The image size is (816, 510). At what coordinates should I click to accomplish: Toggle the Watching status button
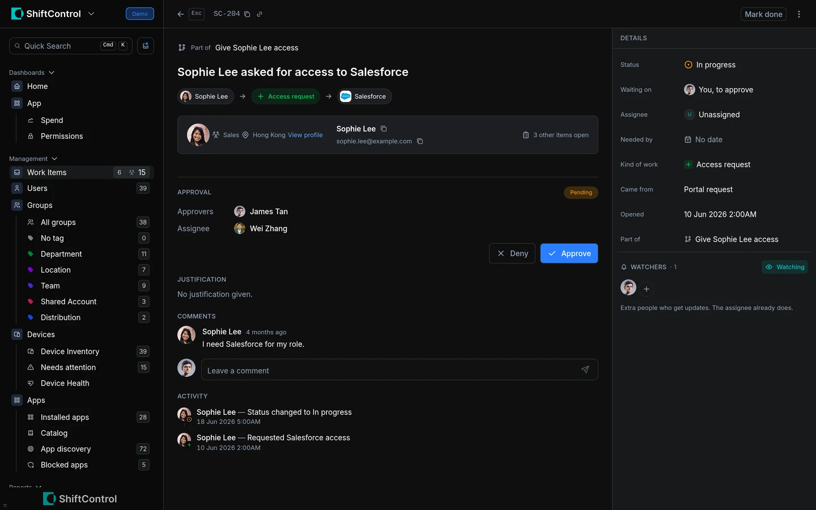[785, 267]
